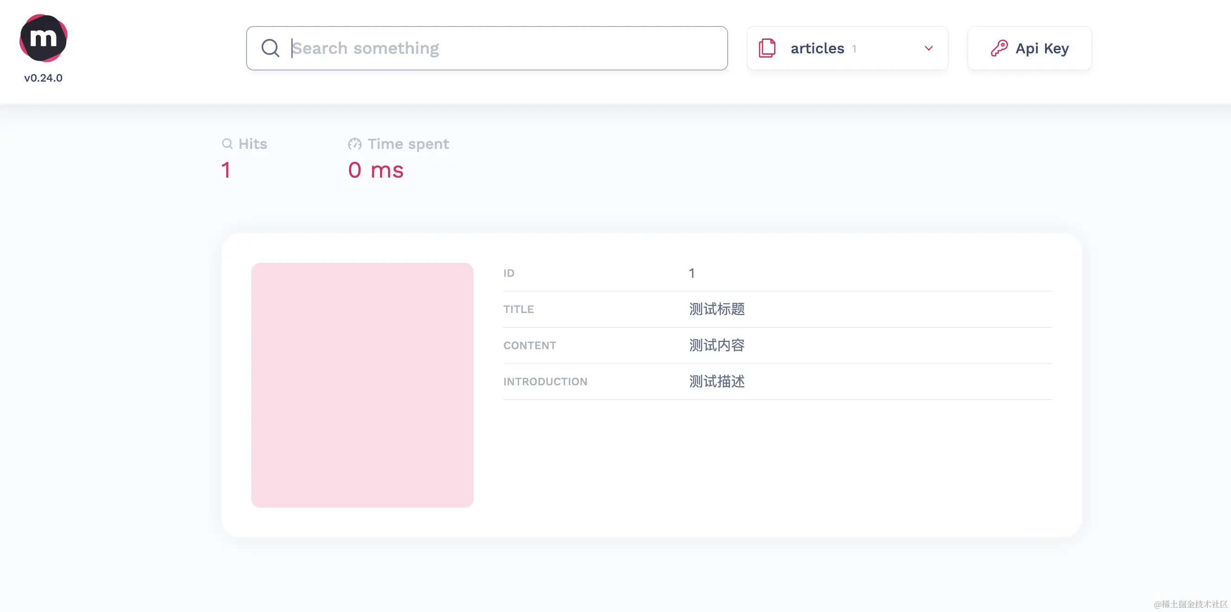Click the v0.24.0 version label

point(43,78)
